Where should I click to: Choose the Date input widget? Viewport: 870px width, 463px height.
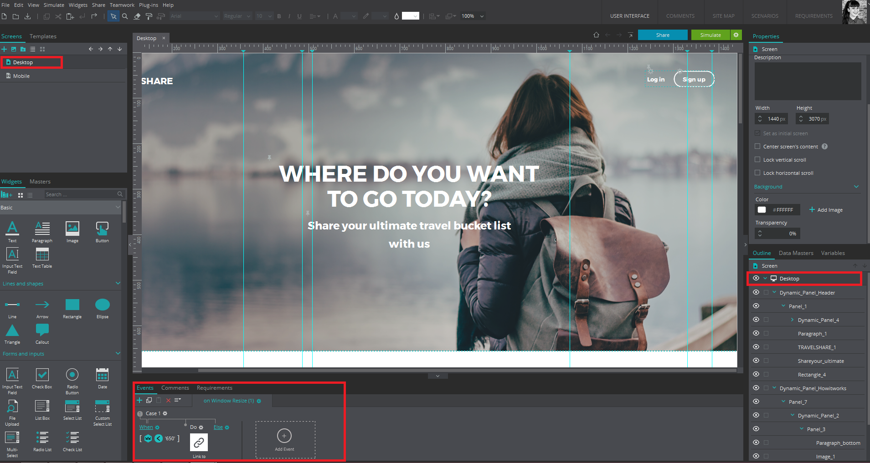(102, 375)
